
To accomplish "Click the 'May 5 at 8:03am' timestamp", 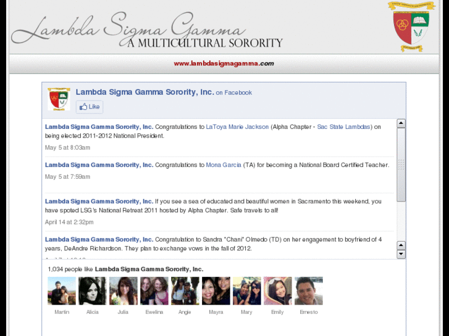I will 67,147.
